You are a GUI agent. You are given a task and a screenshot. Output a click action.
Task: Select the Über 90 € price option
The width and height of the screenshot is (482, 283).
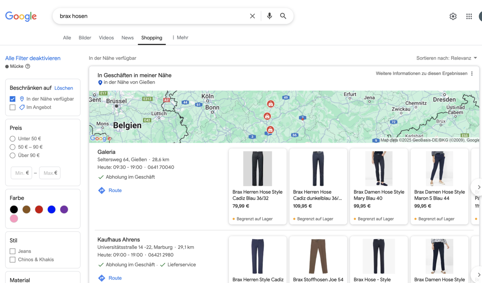click(12, 156)
